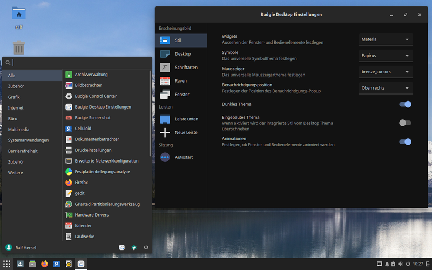Launch Festplattenbelegungsanalyse
Screen dimensions: 432x270
point(106,172)
